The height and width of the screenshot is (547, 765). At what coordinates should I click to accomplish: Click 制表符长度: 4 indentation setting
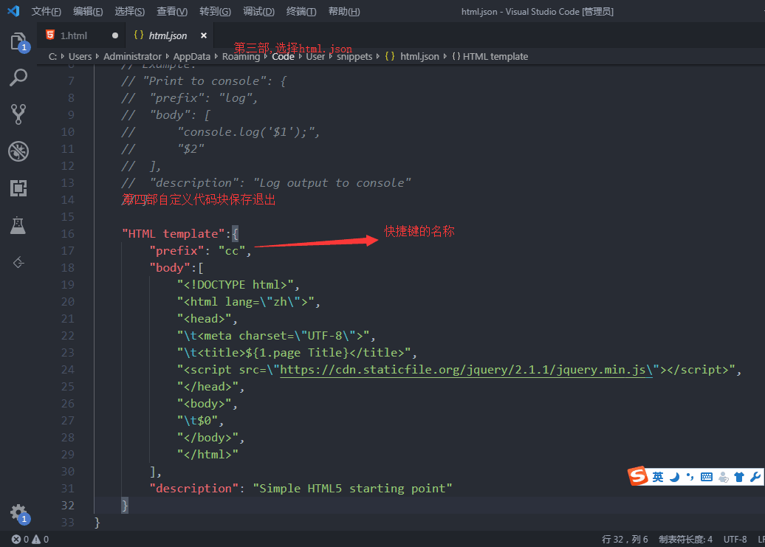(x=685, y=539)
